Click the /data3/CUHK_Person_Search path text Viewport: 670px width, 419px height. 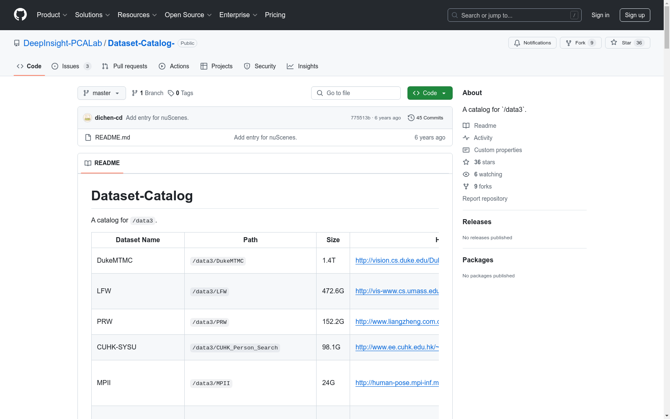[x=235, y=348]
